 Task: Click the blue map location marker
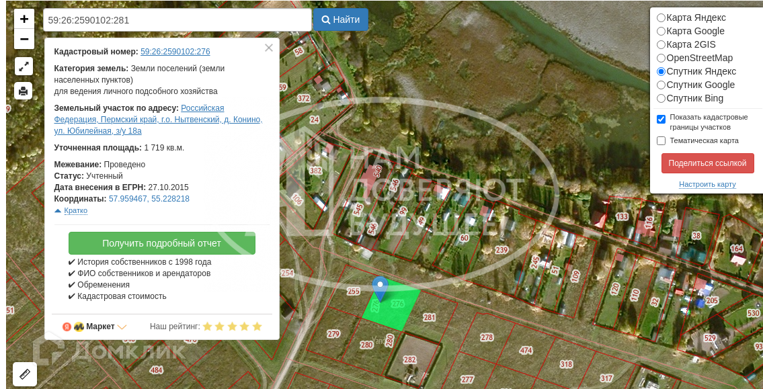(380, 288)
